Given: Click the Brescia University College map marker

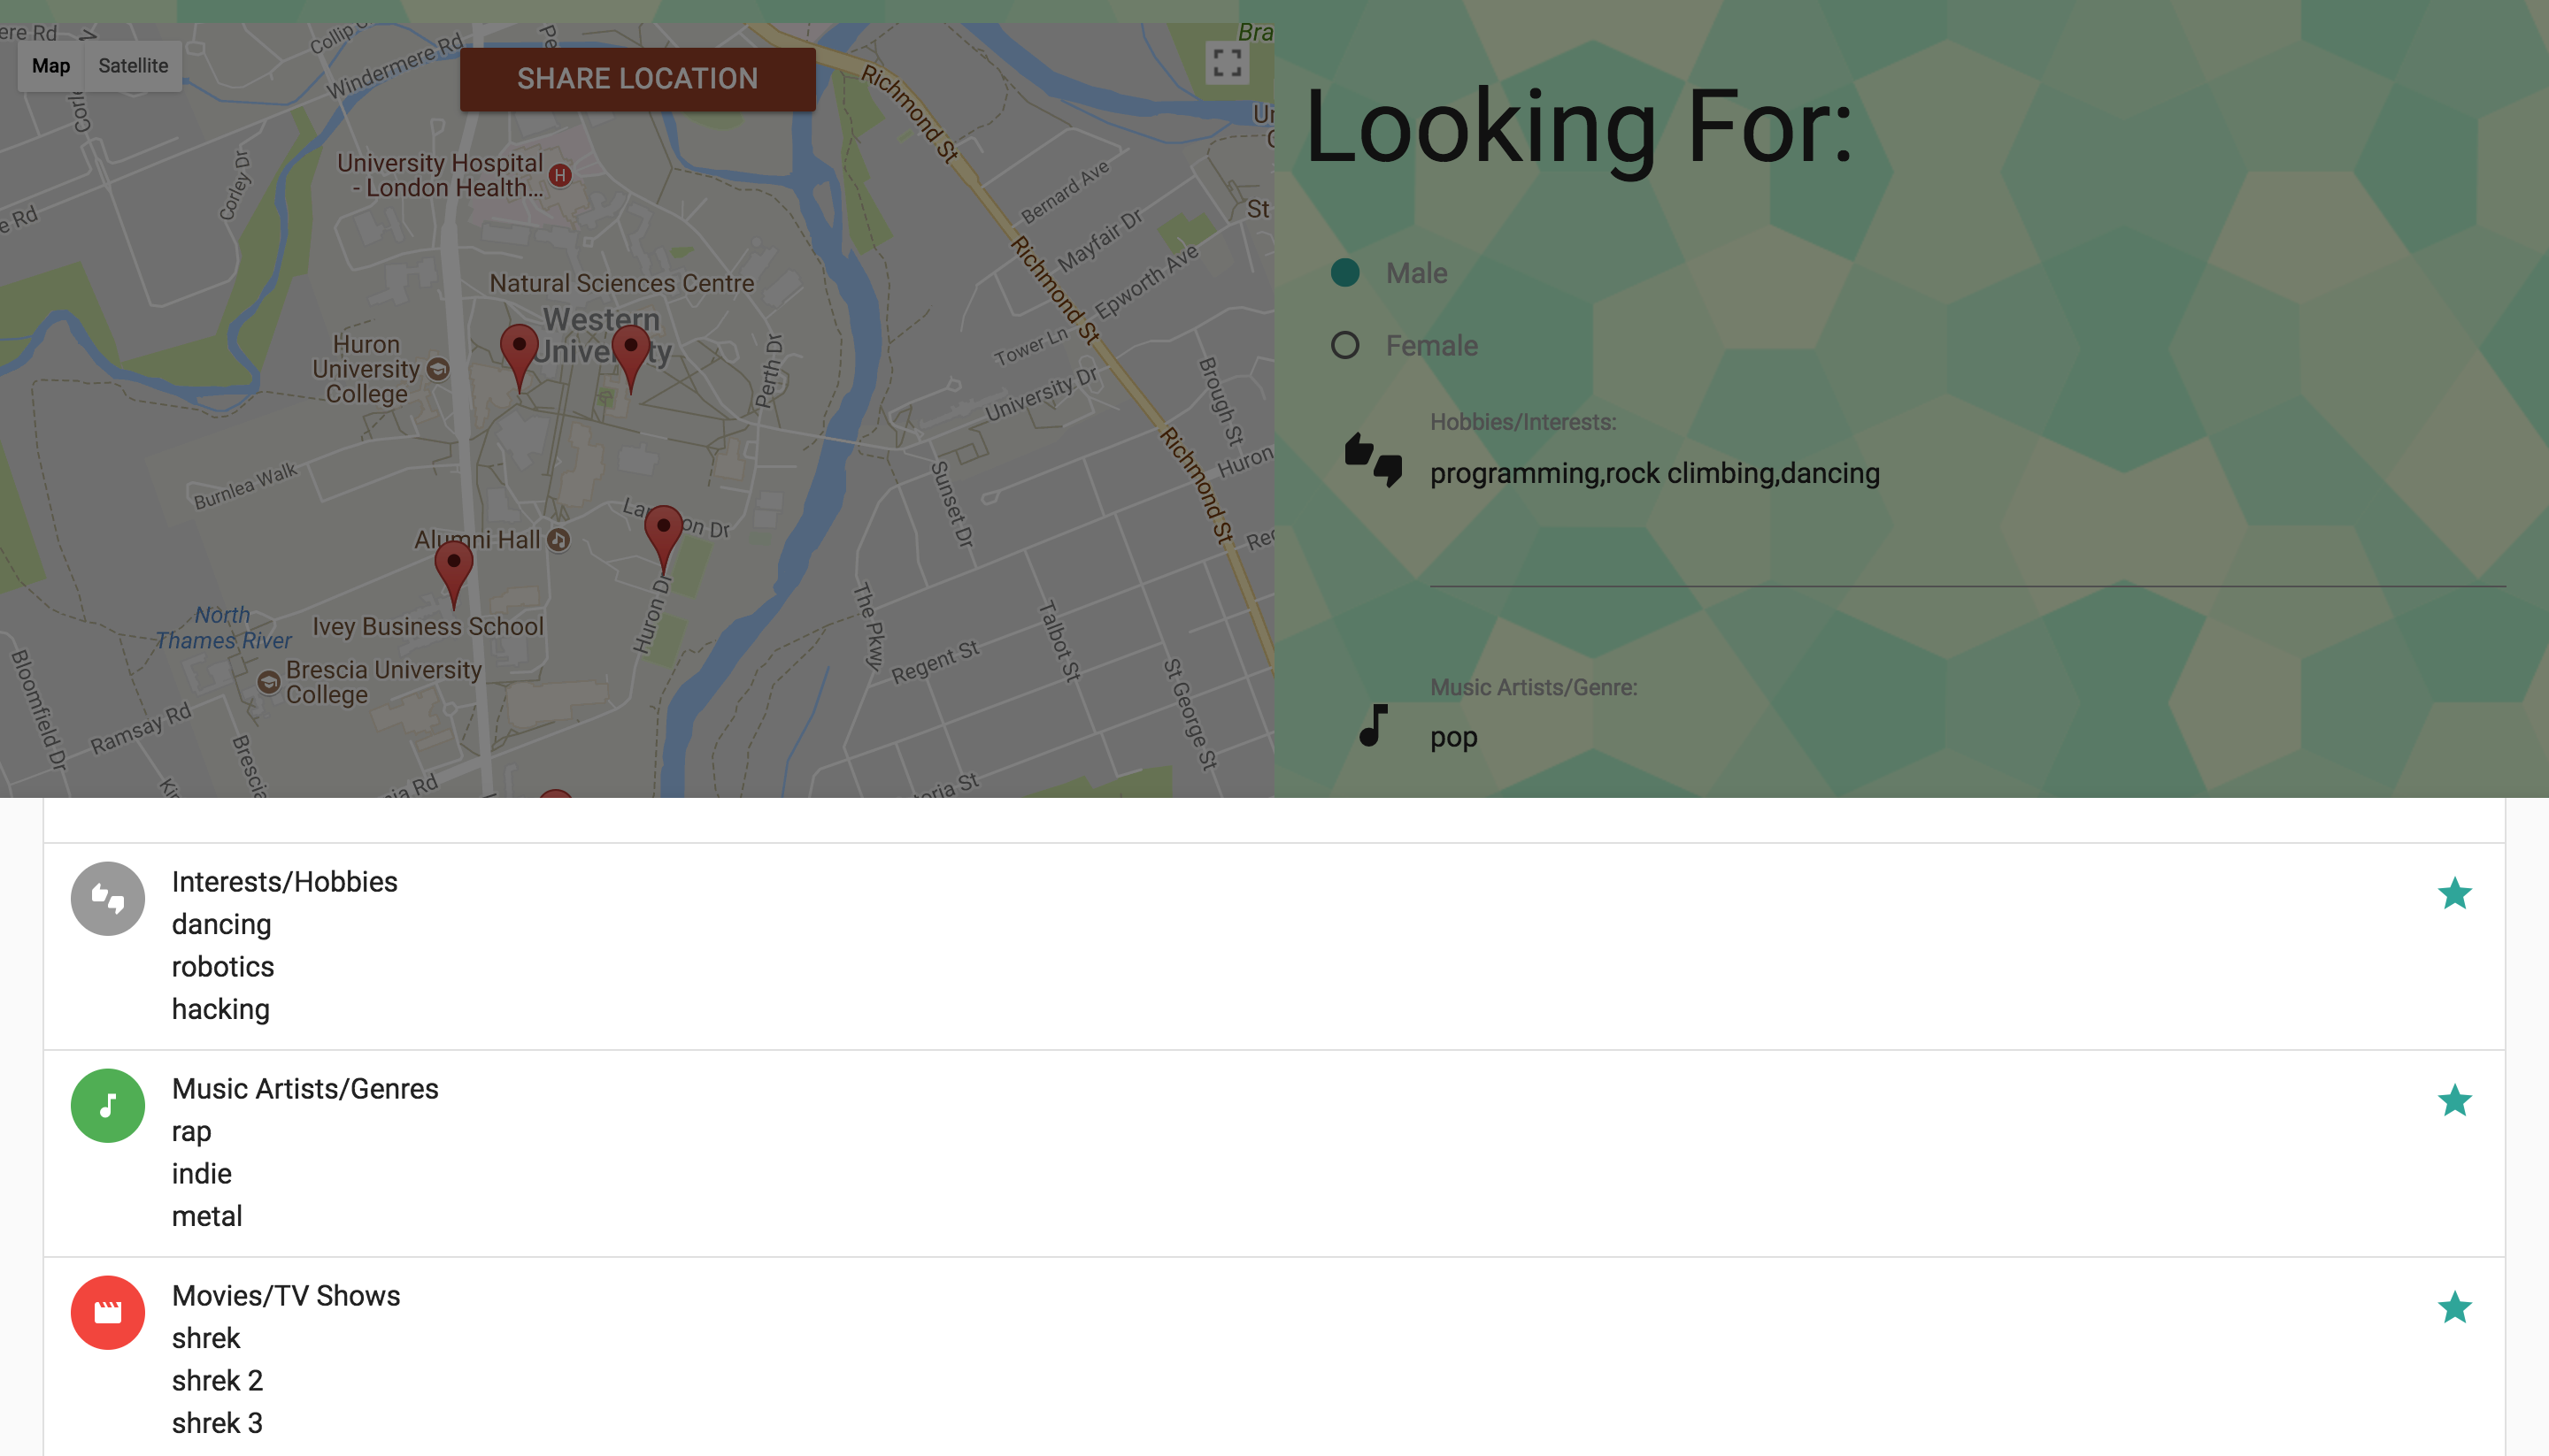Looking at the screenshot, I should [x=268, y=682].
